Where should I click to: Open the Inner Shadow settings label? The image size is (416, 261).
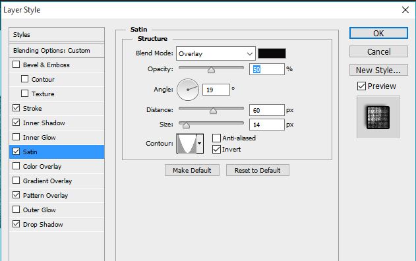coord(44,123)
